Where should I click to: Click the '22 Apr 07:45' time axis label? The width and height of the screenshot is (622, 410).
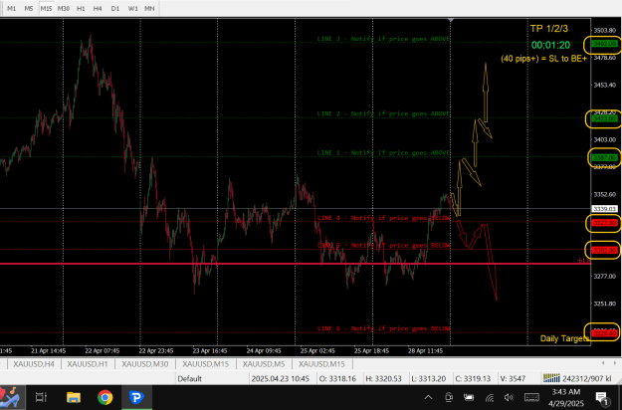click(x=102, y=351)
